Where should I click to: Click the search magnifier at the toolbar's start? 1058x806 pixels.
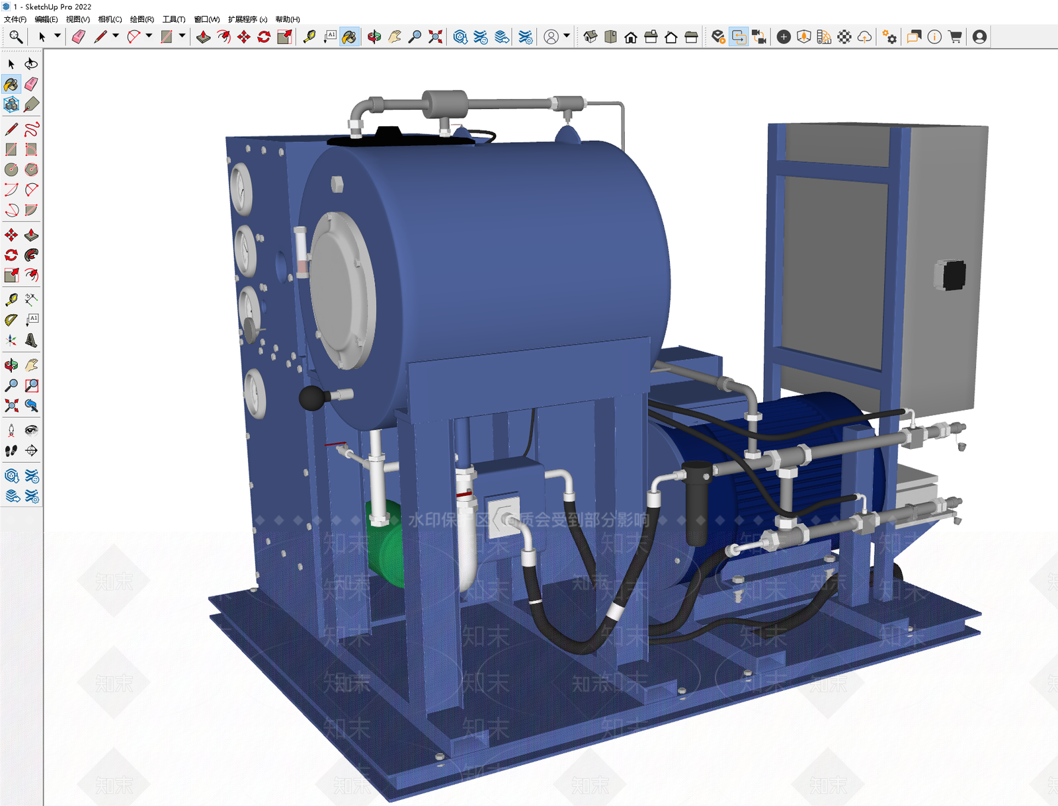(16, 37)
